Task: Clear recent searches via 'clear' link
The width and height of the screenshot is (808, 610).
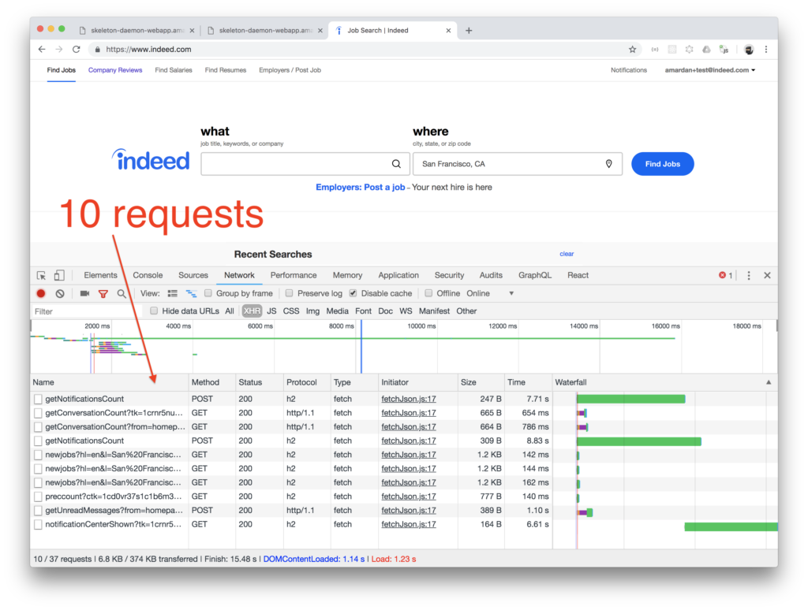Action: coord(567,254)
